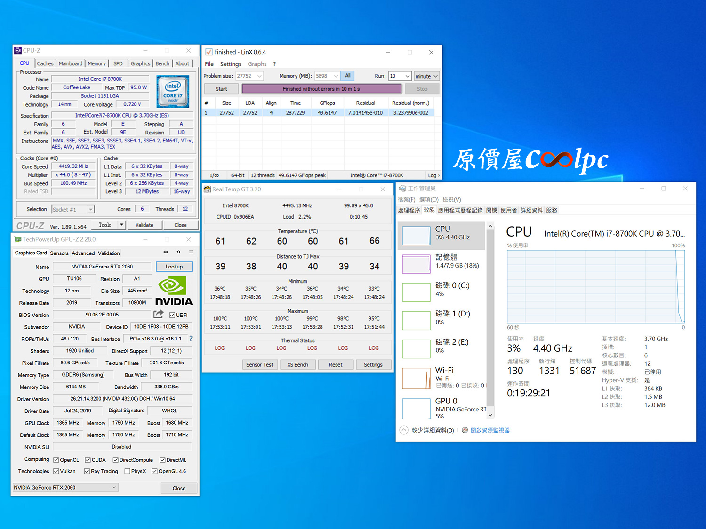
Task: Click the LinX title bar icon
Action: pyautogui.click(x=209, y=52)
